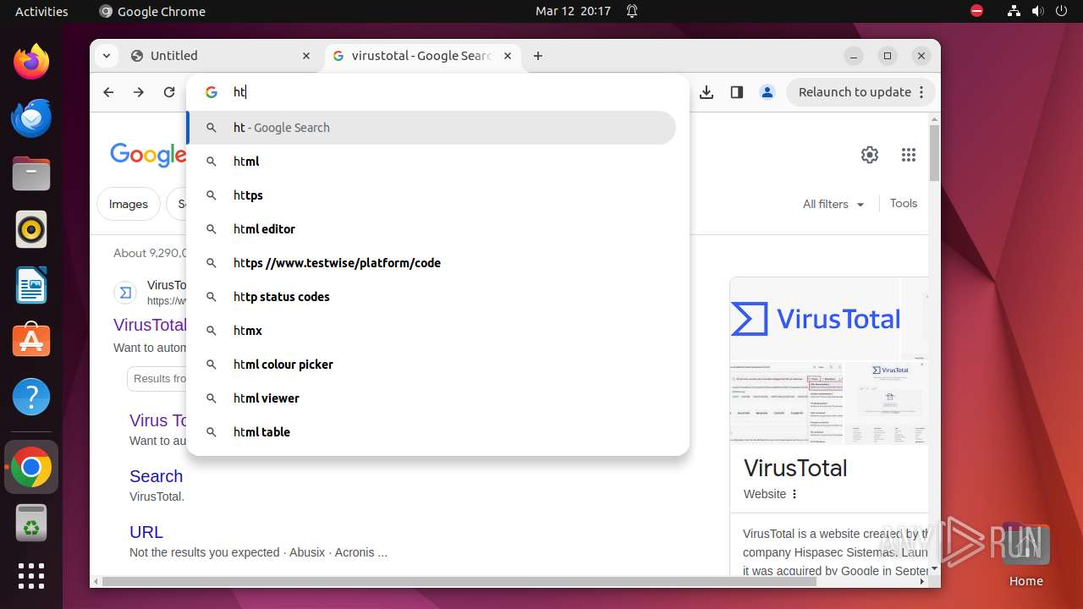Open the volume status icon
Screen dimensions: 1083x609
pyautogui.click(x=1037, y=11)
